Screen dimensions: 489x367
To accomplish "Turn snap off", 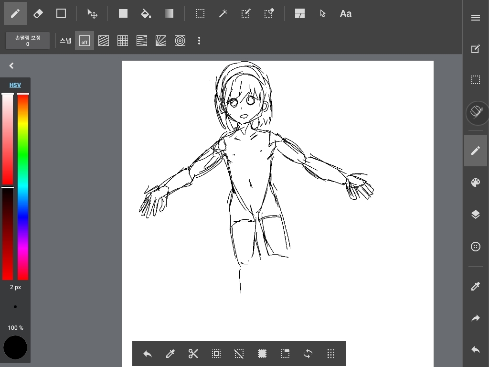I will (85, 41).
